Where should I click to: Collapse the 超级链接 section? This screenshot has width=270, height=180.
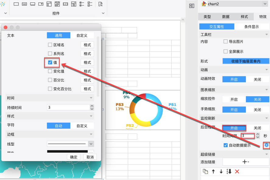[267, 154]
